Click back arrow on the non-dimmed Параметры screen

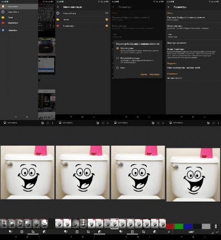(169, 7)
